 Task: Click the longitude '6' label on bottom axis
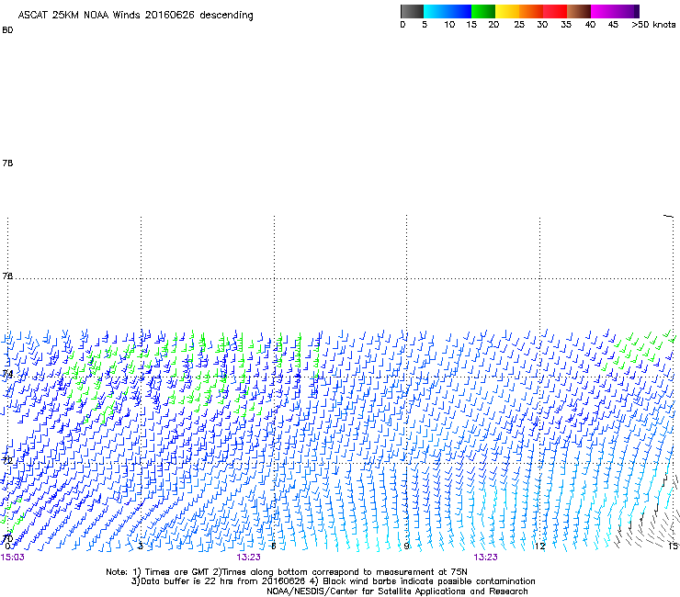click(273, 546)
